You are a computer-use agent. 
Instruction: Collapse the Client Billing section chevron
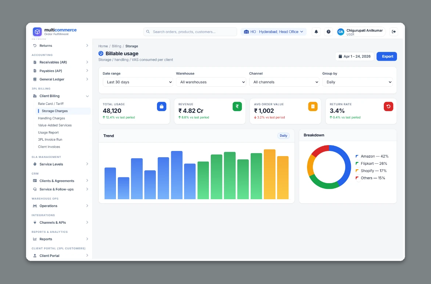pyautogui.click(x=87, y=96)
